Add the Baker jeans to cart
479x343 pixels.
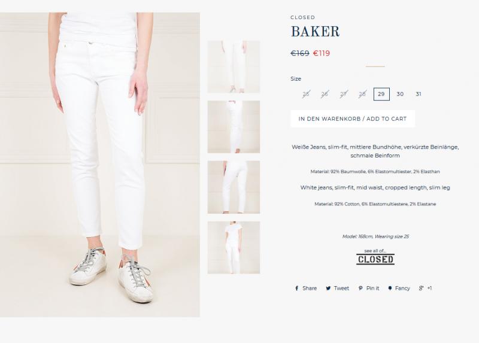pos(353,119)
